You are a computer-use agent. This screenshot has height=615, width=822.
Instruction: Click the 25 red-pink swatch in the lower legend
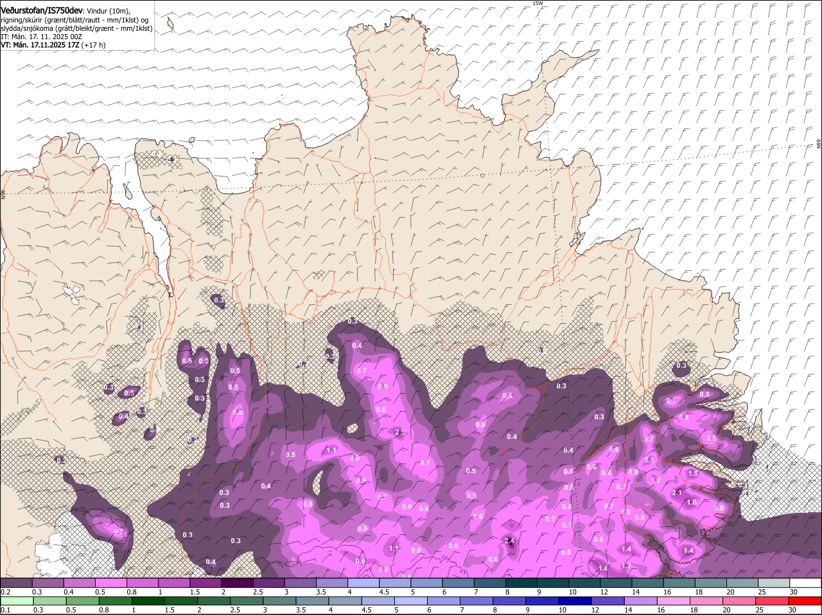[x=773, y=601]
